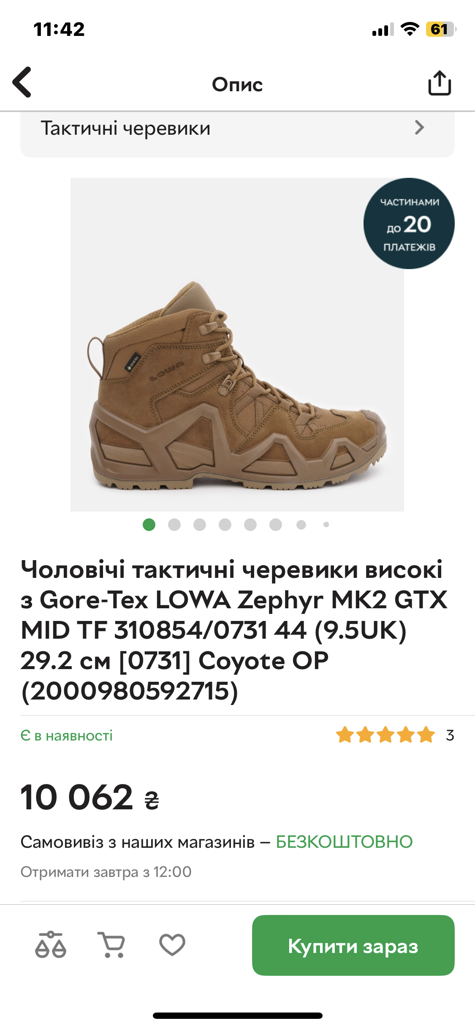Tap the back arrow icon
Image resolution: width=475 pixels, height=1029 pixels.
(22, 82)
